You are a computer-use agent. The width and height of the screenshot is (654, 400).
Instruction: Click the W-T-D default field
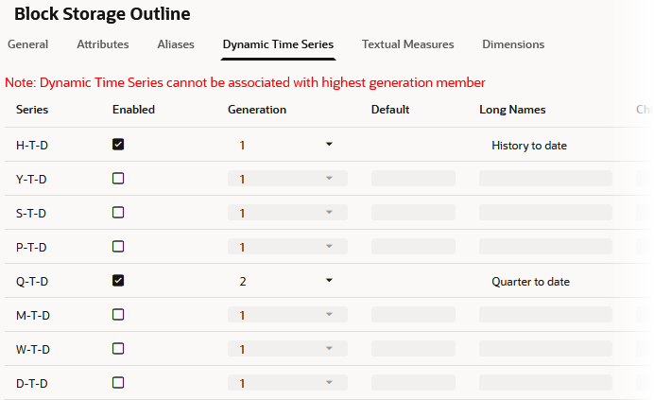point(413,349)
